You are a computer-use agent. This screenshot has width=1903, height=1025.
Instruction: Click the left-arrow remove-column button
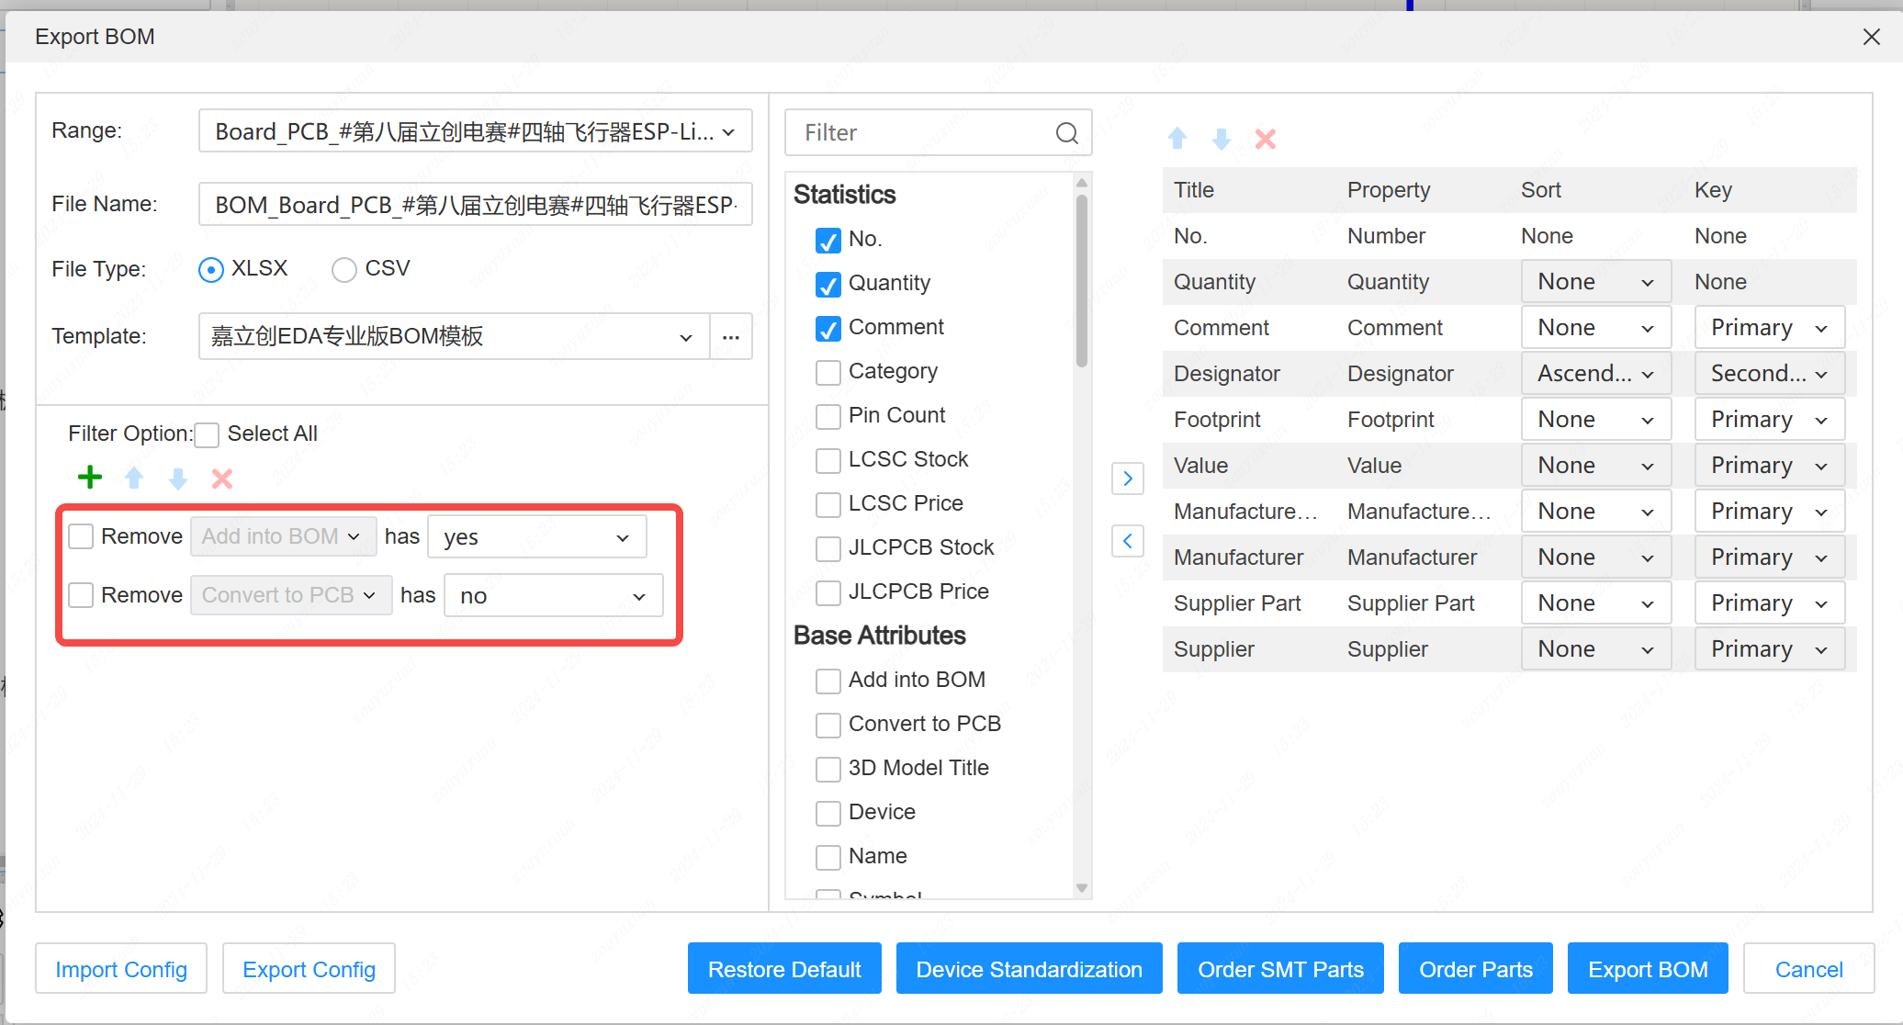point(1127,541)
